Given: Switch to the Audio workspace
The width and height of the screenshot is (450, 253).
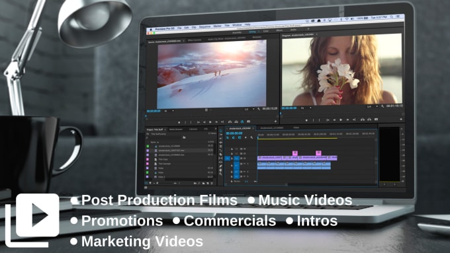Looking at the screenshot, I should [x=293, y=30].
